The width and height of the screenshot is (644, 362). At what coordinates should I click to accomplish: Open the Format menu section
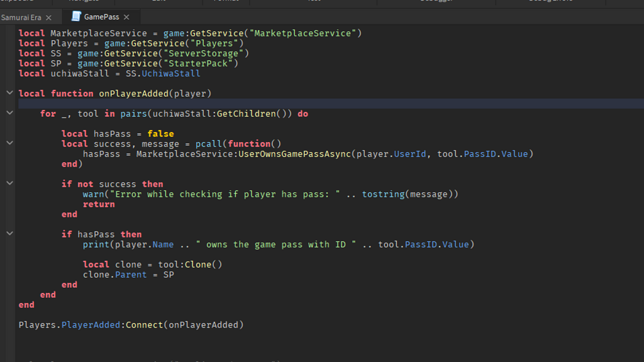[225, 1]
